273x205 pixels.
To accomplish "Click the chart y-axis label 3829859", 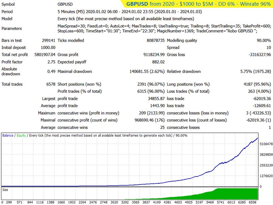I will click(266, 155).
